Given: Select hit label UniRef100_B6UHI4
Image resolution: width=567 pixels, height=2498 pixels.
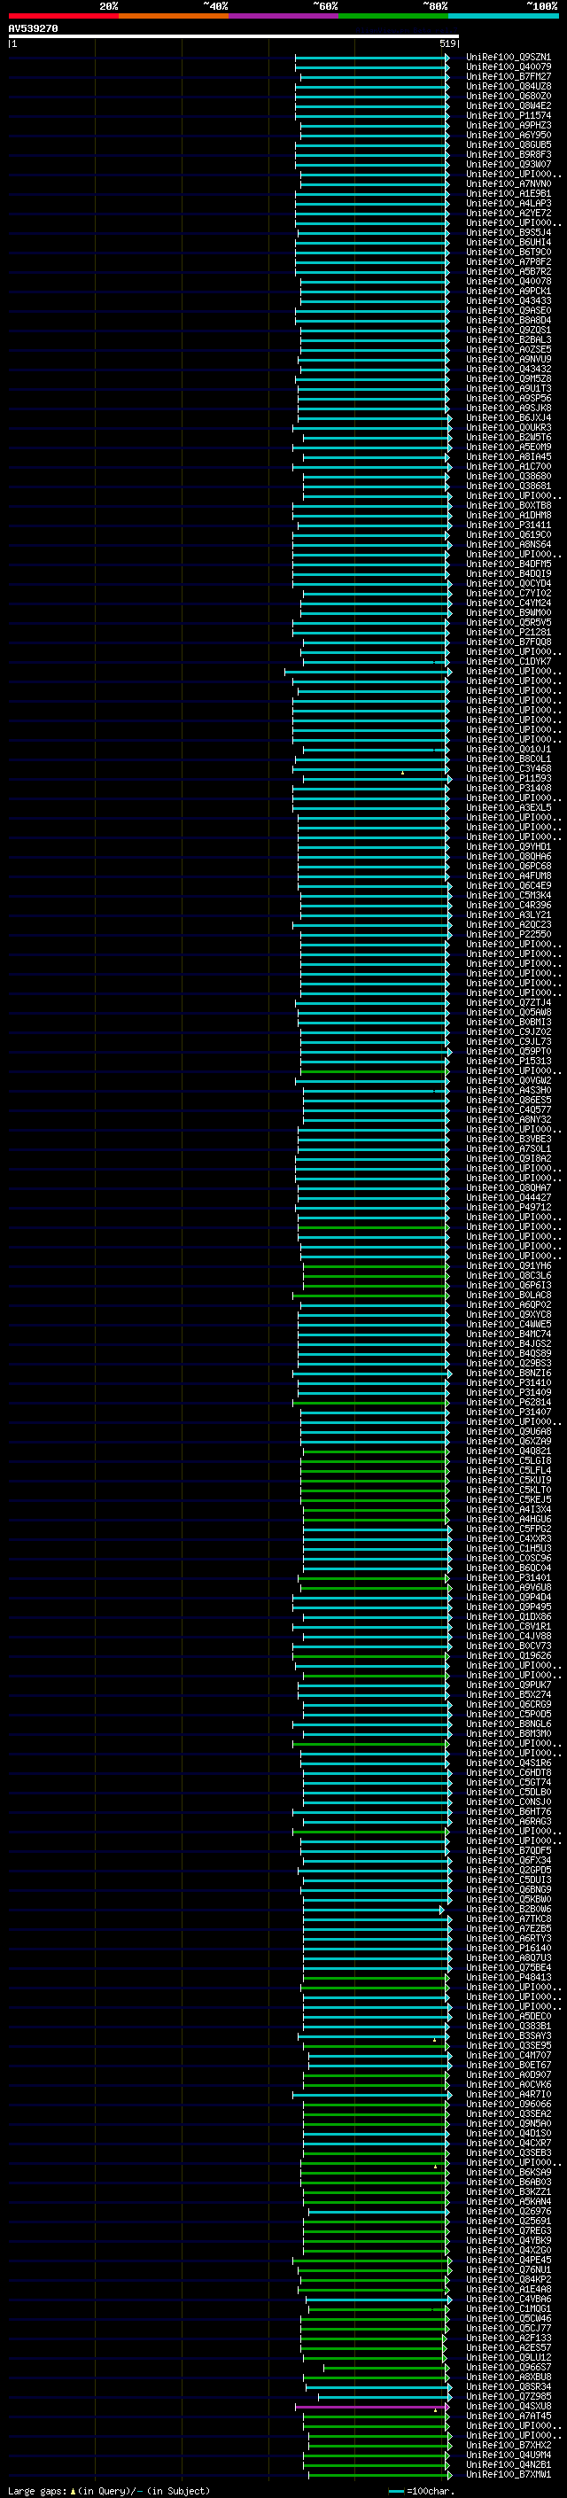Looking at the screenshot, I should tap(509, 243).
